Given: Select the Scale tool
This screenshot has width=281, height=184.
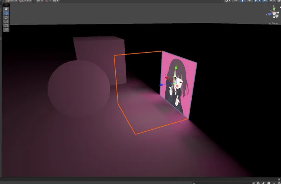Looking at the screenshot, I should (6, 22).
